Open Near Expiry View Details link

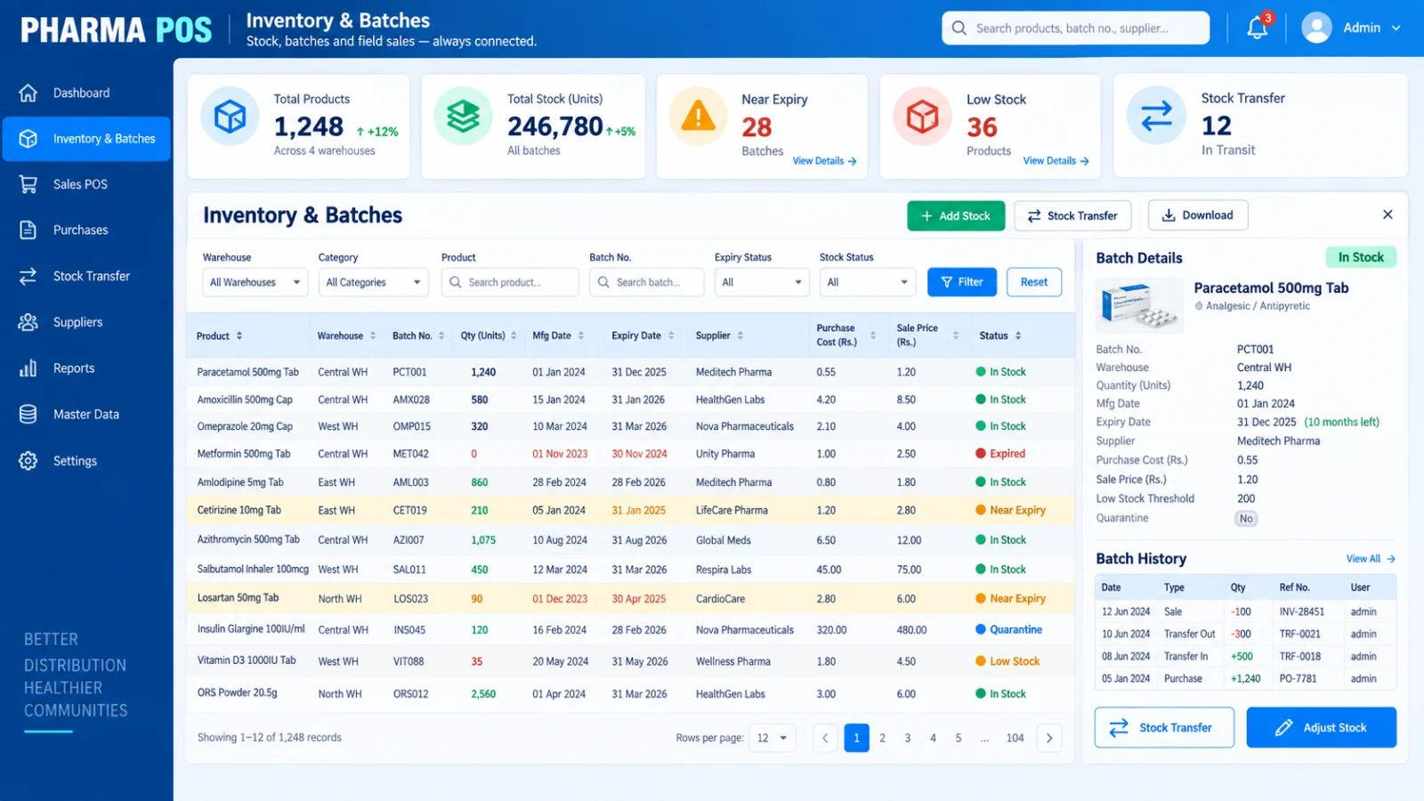824,161
